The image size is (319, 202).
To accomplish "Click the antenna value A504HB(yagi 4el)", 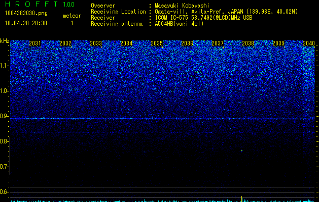I will click(x=179, y=24).
